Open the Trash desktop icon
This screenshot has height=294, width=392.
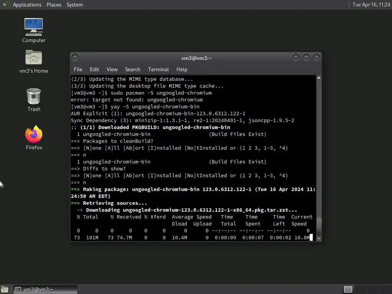click(x=34, y=100)
